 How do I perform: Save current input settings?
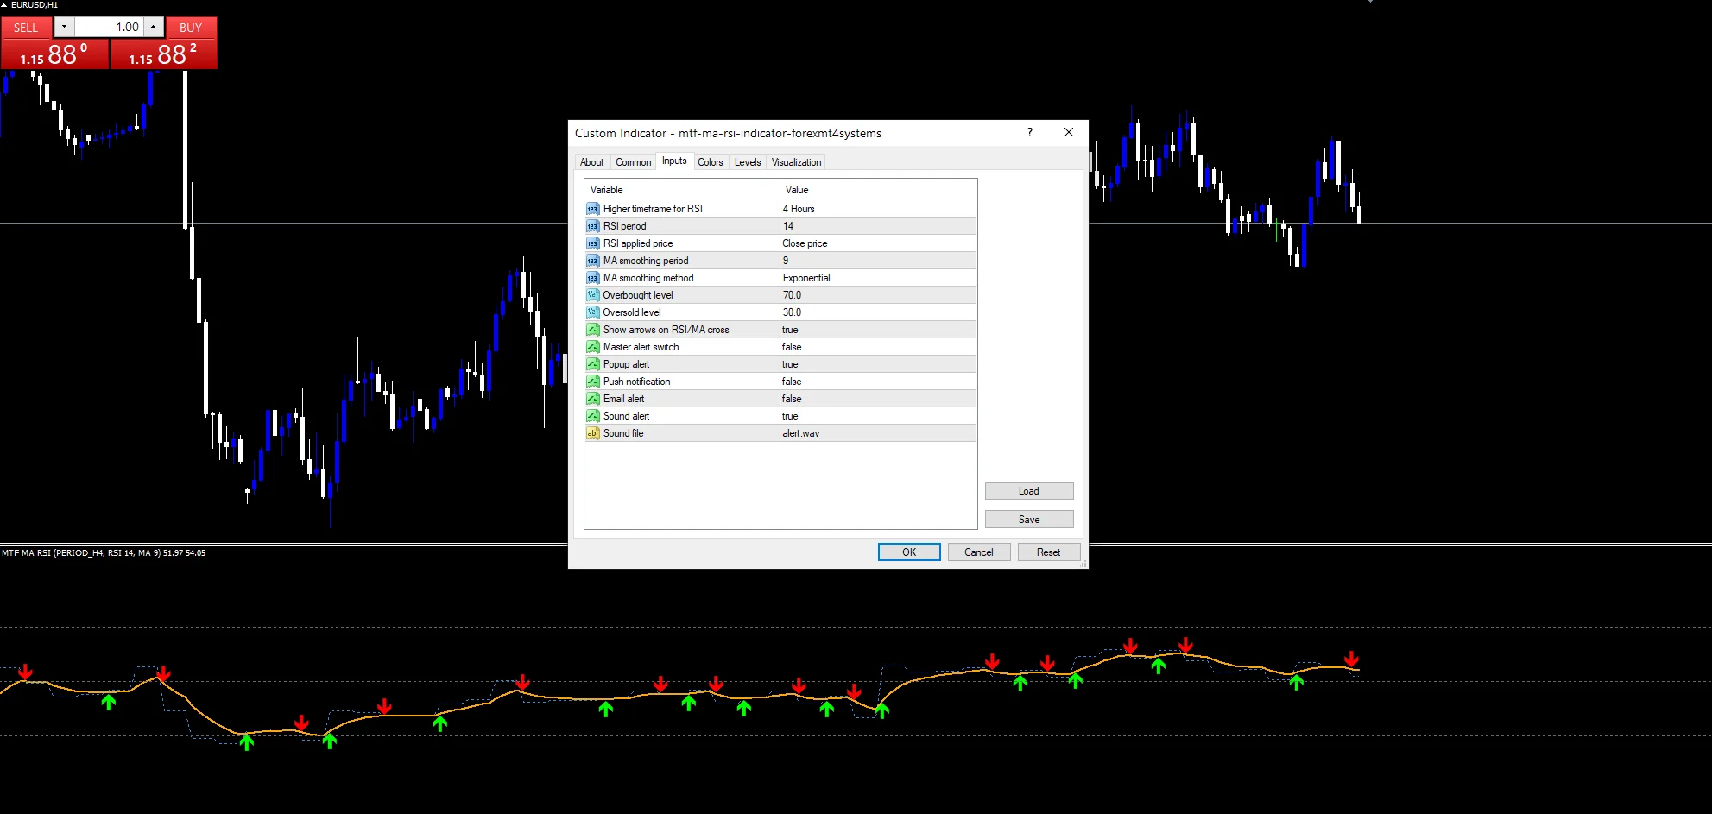coord(1029,520)
